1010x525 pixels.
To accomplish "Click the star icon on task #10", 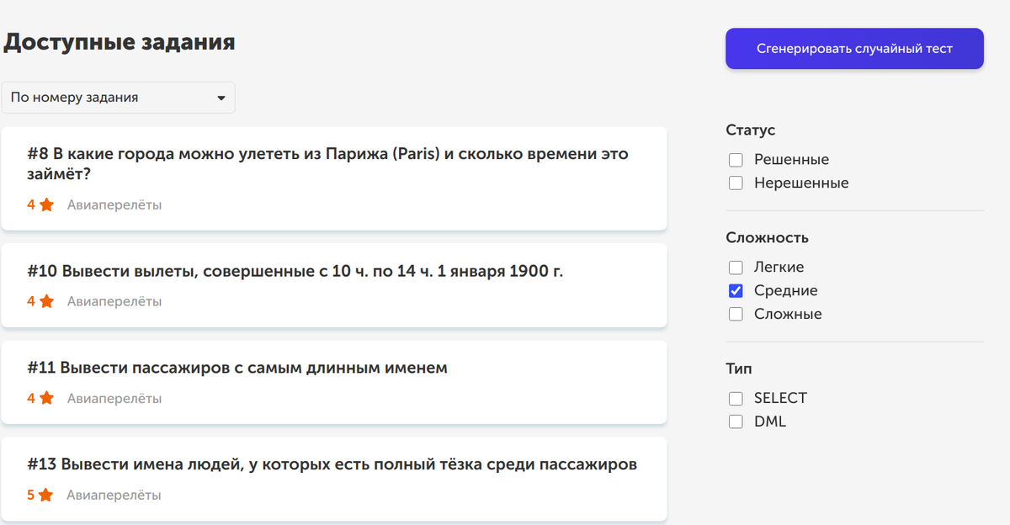I will [46, 300].
